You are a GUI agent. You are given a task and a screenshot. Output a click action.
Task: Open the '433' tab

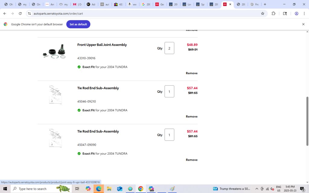(x=119, y=4)
